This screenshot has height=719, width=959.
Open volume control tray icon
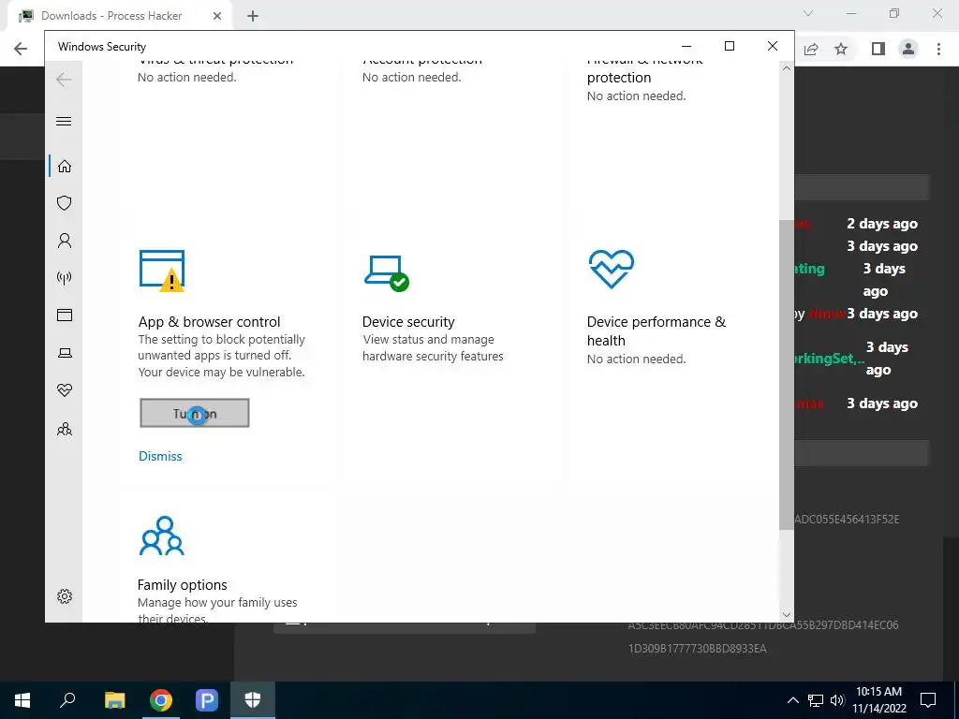click(x=837, y=700)
